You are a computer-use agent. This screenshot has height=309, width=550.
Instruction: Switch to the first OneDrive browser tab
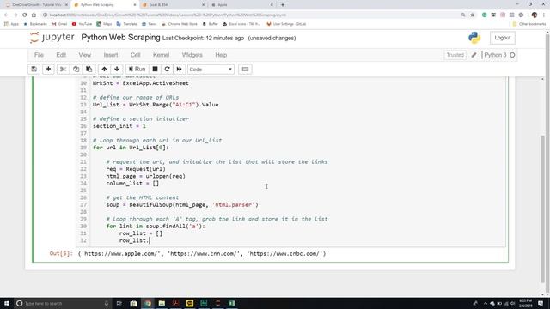tap(36, 5)
